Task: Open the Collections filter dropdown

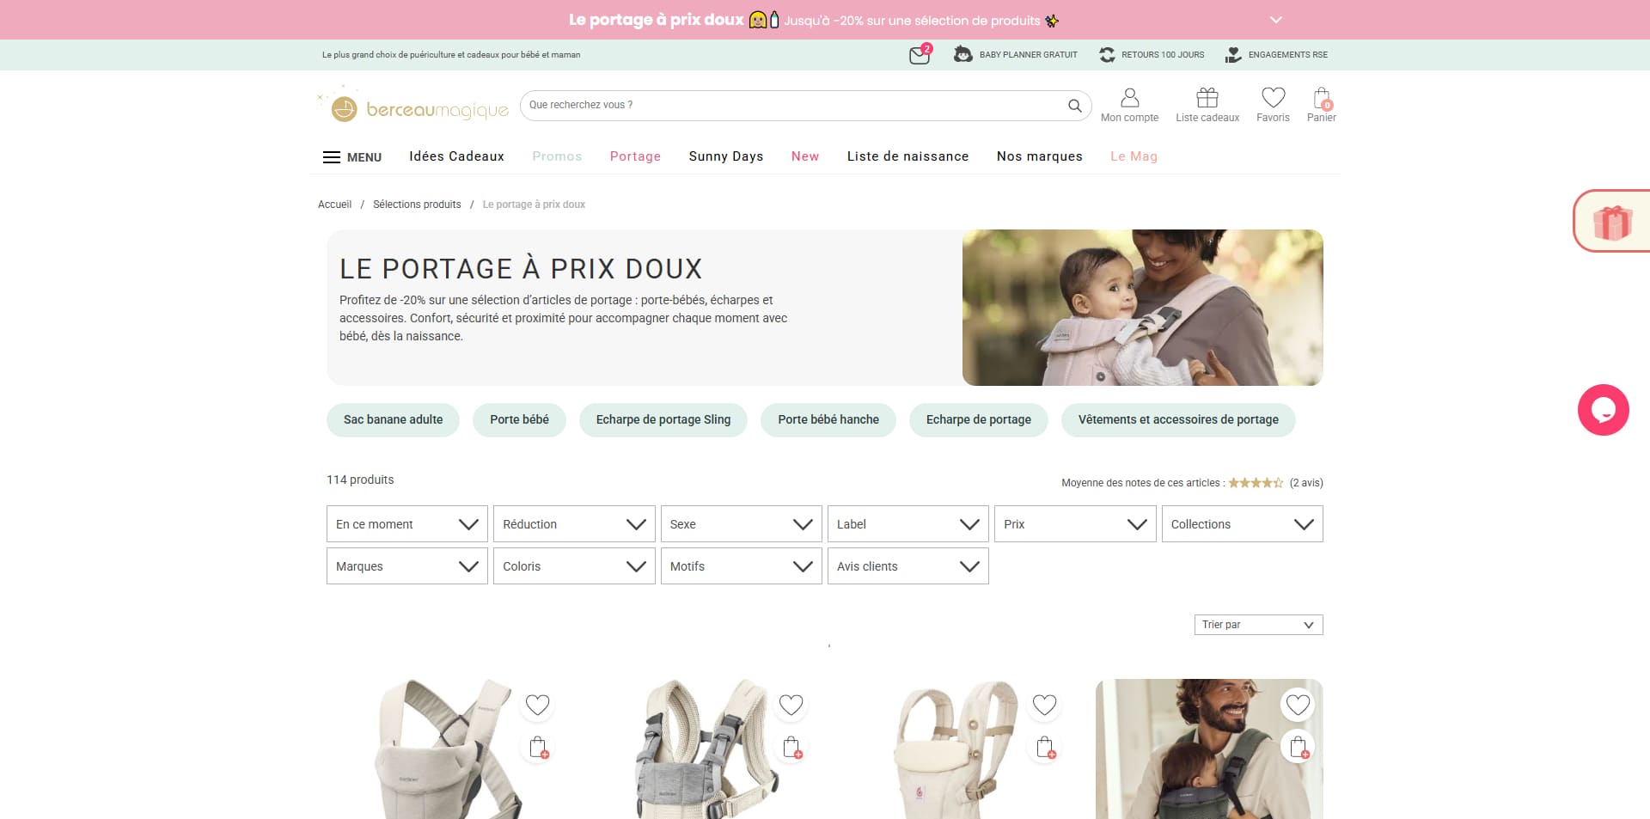Action: point(1243,524)
